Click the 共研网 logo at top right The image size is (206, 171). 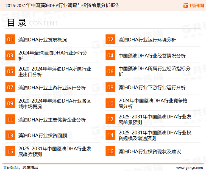pos(194,5)
